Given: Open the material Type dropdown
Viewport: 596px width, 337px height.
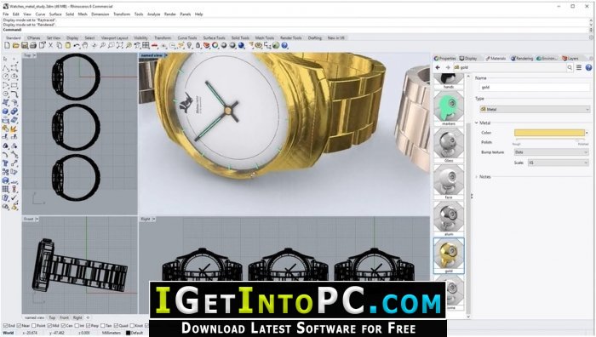Looking at the screenshot, I should pos(535,109).
